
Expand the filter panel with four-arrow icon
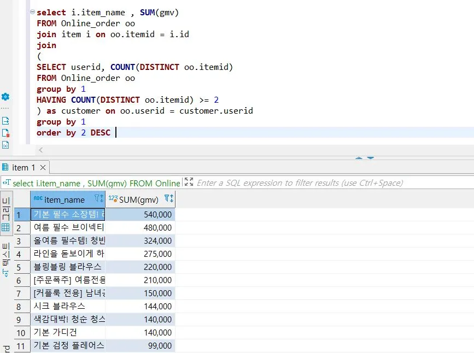pyautogui.click(x=189, y=181)
